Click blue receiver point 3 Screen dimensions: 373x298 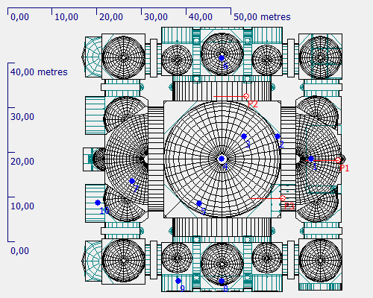coord(244,136)
